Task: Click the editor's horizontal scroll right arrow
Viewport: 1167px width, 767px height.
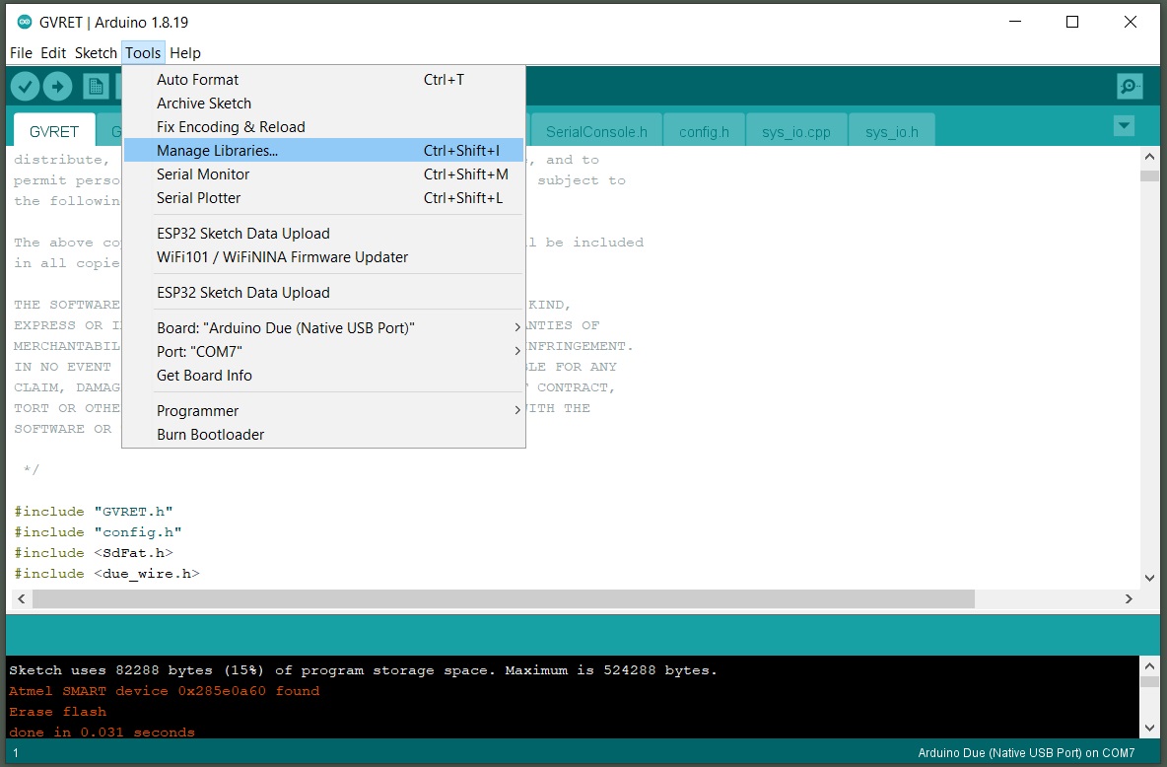Action: 1129,599
